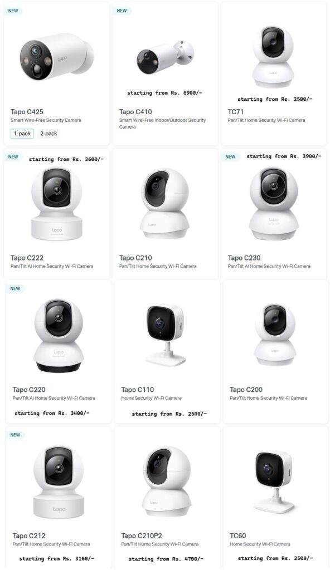330x570 pixels.
Task: Open the Tapo C410 outdoor camera image
Action: click(165, 57)
